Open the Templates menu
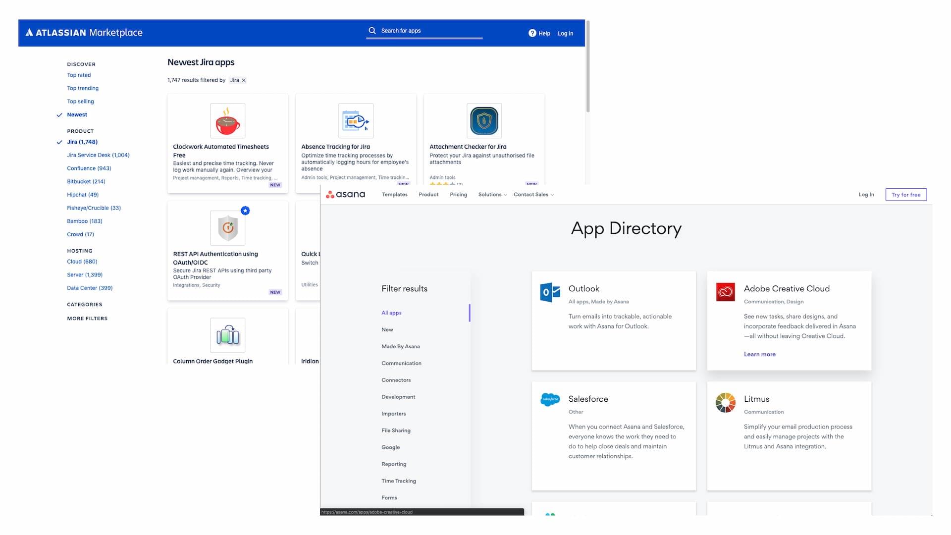The image size is (951, 535). click(x=394, y=194)
